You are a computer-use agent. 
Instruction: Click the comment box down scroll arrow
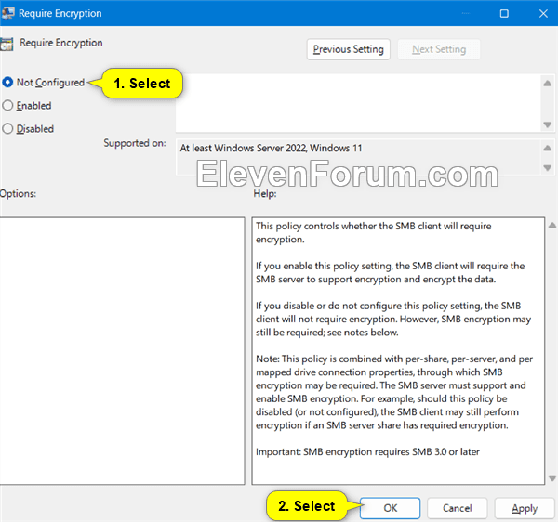[548, 124]
